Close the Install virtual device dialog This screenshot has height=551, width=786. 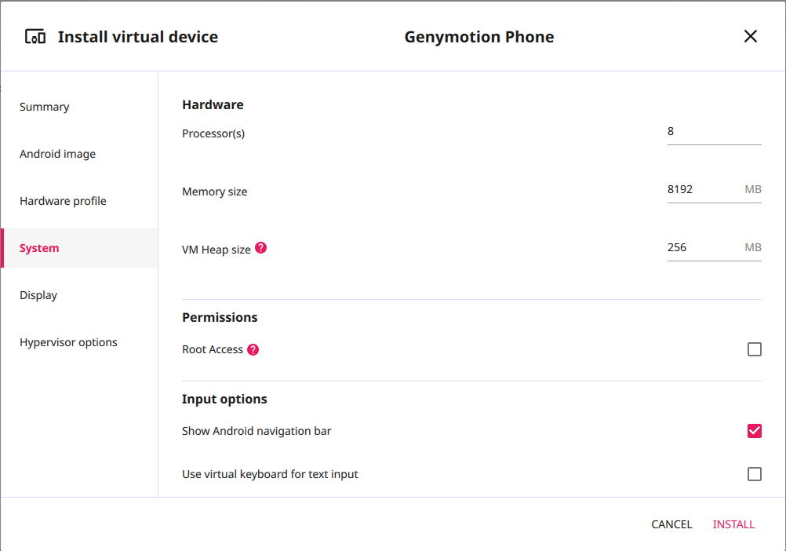(751, 36)
